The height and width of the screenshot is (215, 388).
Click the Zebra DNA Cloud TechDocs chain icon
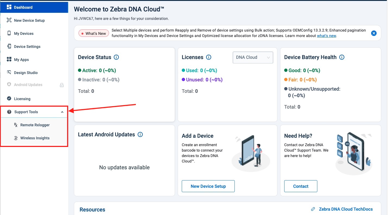313,209
